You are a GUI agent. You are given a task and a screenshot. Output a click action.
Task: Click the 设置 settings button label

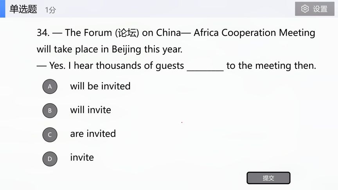(x=320, y=9)
